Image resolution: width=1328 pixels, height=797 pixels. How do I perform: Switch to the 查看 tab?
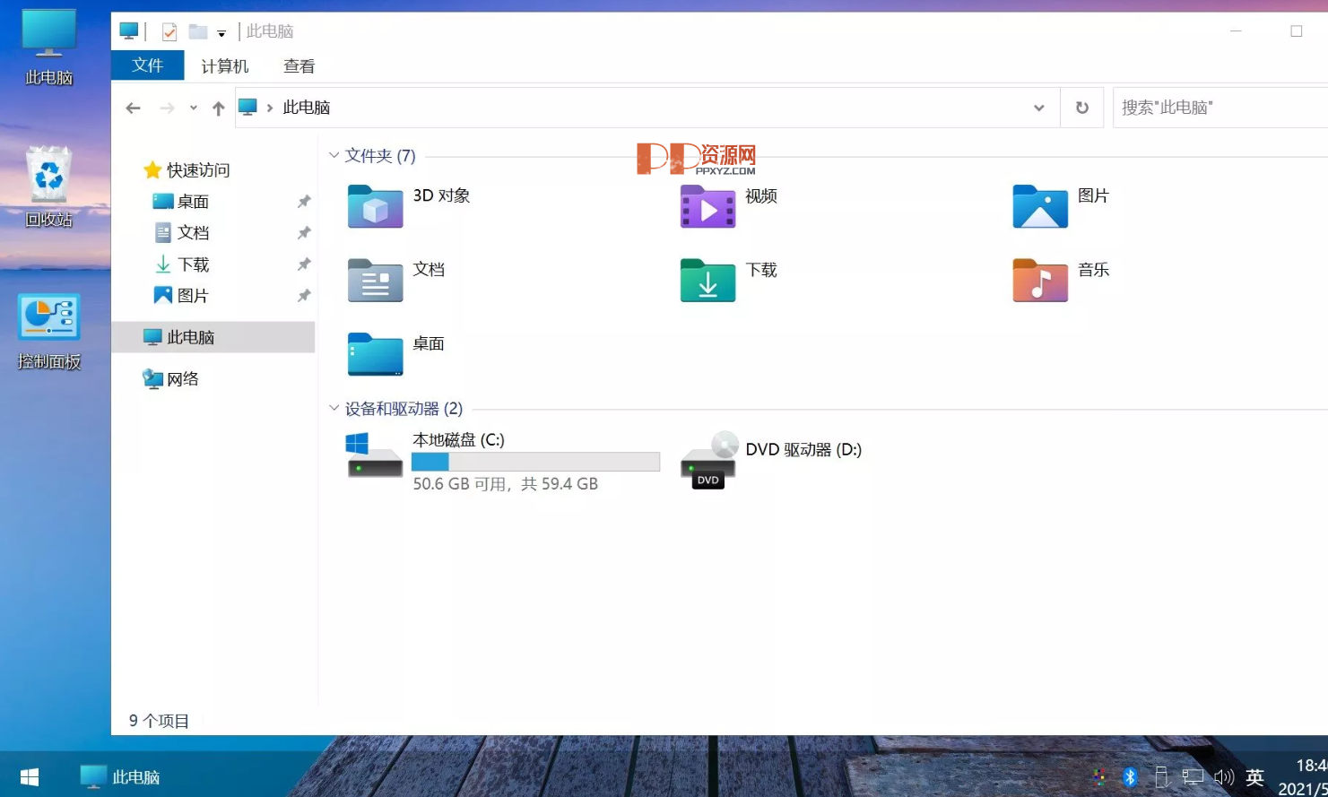click(x=299, y=65)
